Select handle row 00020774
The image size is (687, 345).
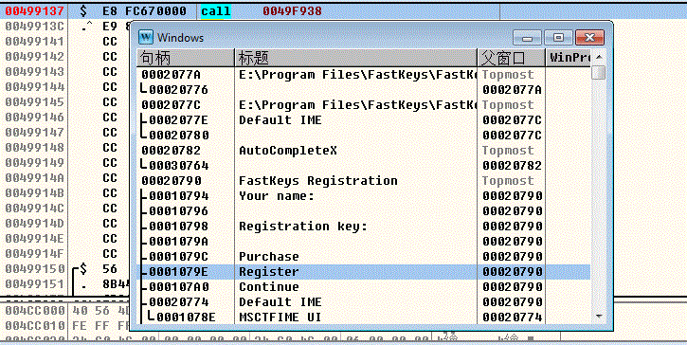(364, 302)
